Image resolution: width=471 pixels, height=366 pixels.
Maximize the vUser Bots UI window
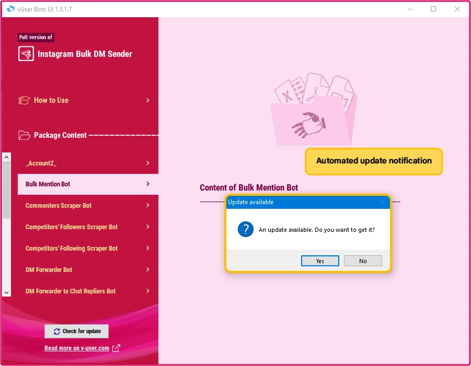point(433,9)
